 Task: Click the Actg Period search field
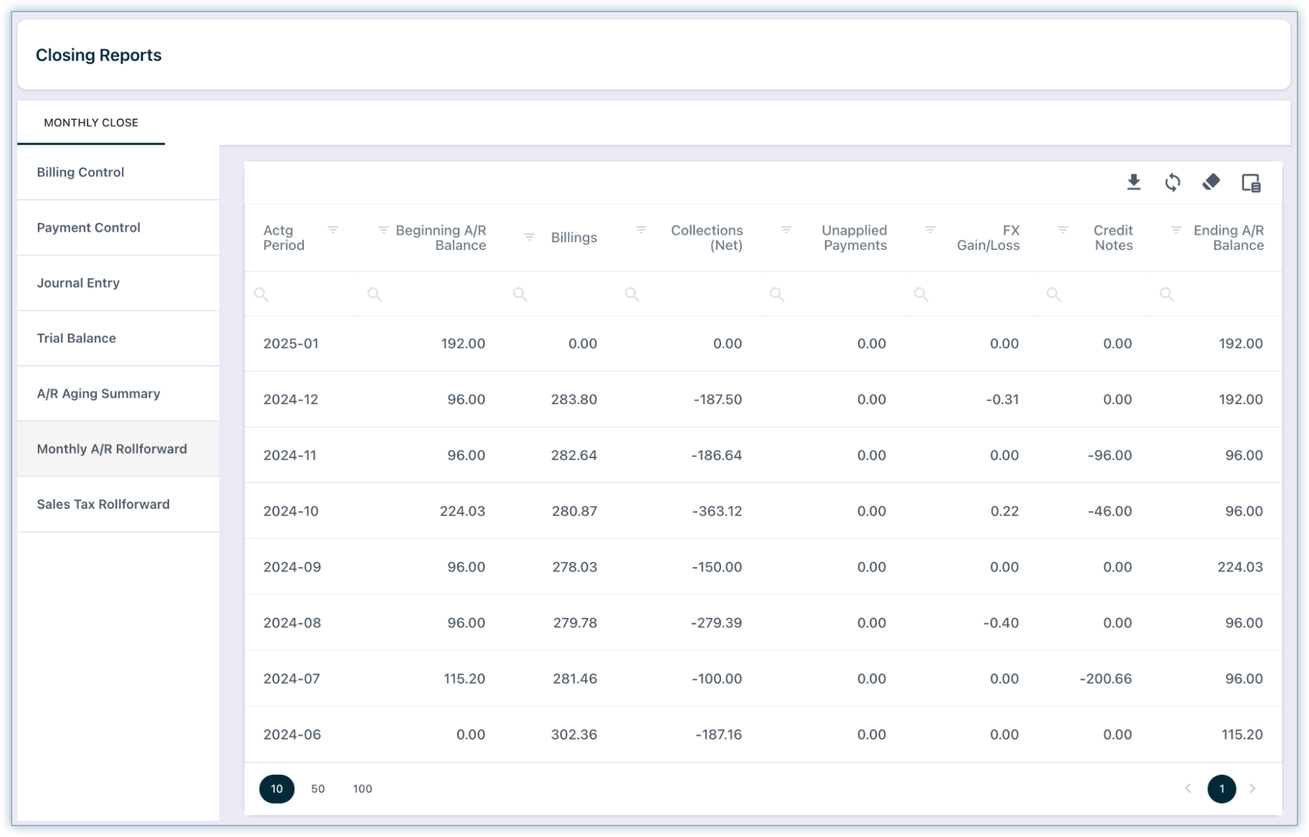tap(302, 294)
